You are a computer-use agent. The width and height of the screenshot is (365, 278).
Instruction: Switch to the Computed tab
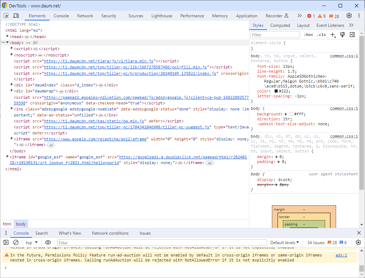(280, 25)
